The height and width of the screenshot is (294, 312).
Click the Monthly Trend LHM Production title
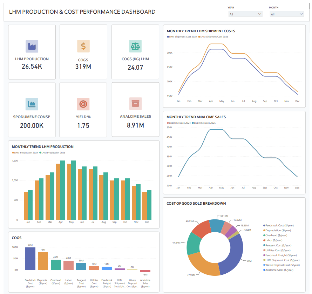point(42,147)
